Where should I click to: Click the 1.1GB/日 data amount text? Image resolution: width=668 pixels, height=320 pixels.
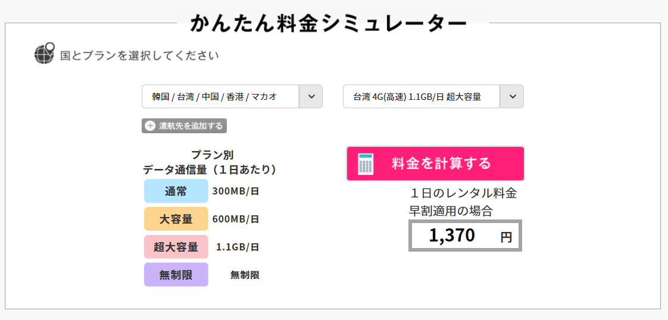[x=238, y=247]
